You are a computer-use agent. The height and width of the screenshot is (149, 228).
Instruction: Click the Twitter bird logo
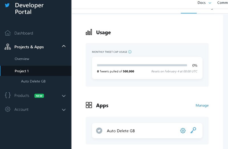(x=7, y=5)
